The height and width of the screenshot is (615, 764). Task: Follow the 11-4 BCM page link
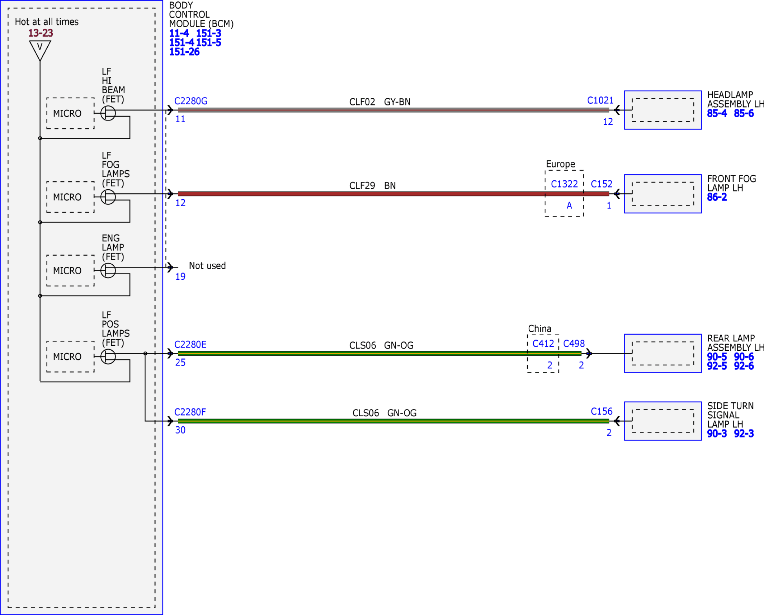[179, 33]
